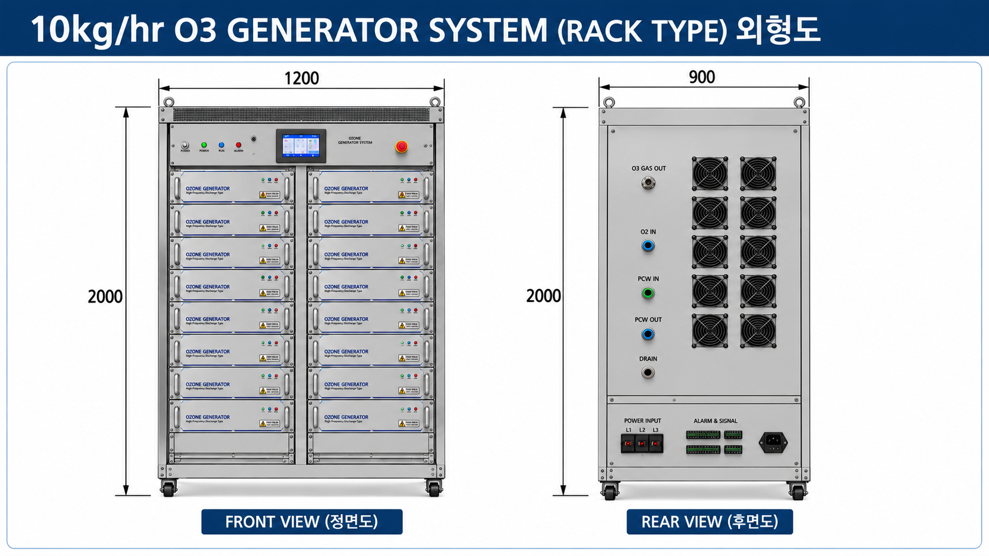Tap the front panel touchscreen display
Image resolution: width=989 pixels, height=556 pixels.
[x=301, y=146]
